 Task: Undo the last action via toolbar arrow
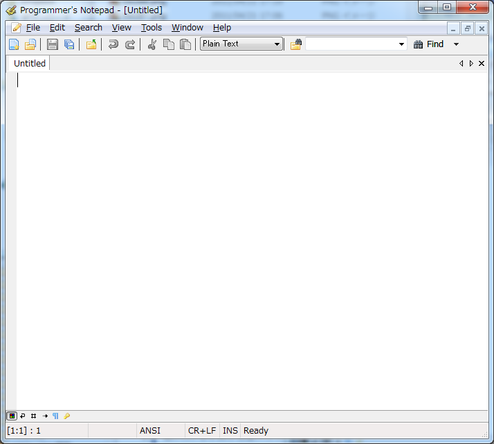(113, 44)
